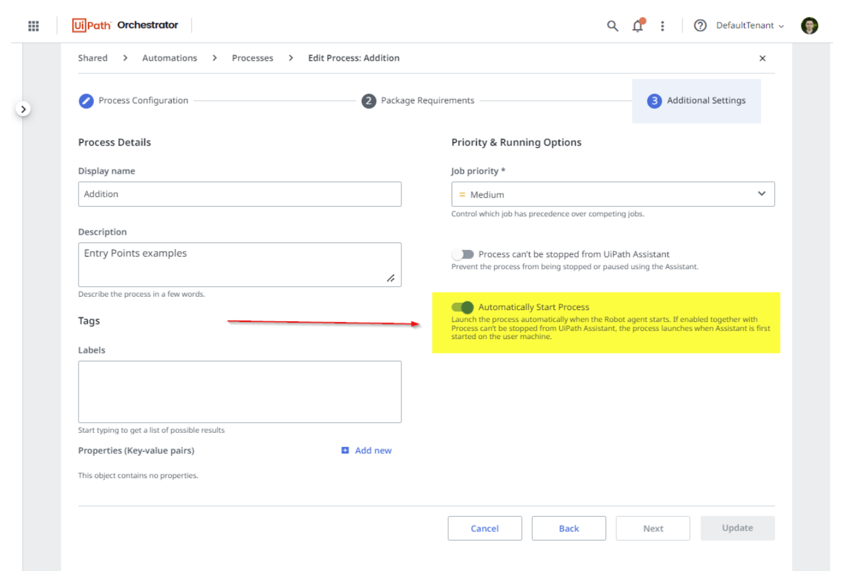Navigate to the Processes breadcrumb link
This screenshot has width=845, height=577.
pos(253,58)
